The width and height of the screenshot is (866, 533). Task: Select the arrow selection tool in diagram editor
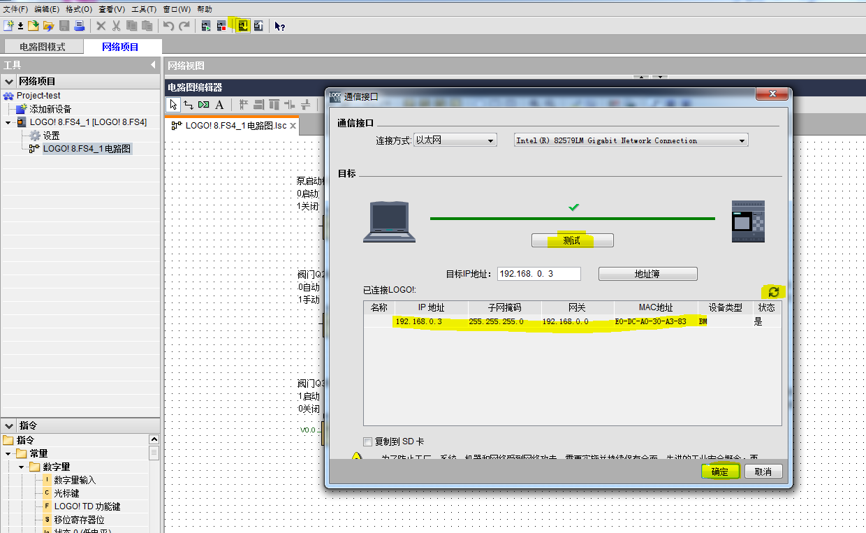coord(174,105)
